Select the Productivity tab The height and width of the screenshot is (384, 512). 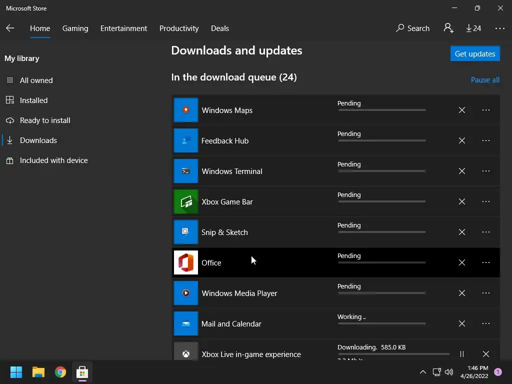click(179, 28)
